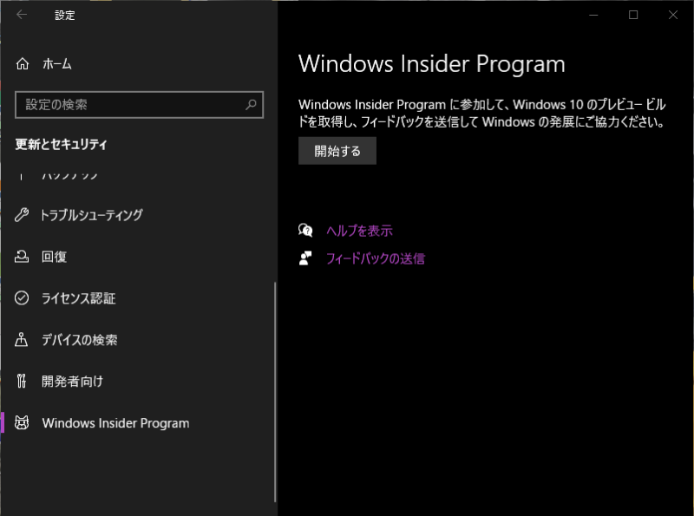This screenshot has width=694, height=516.
Task: Click the feedback person icon
Action: [x=305, y=258]
